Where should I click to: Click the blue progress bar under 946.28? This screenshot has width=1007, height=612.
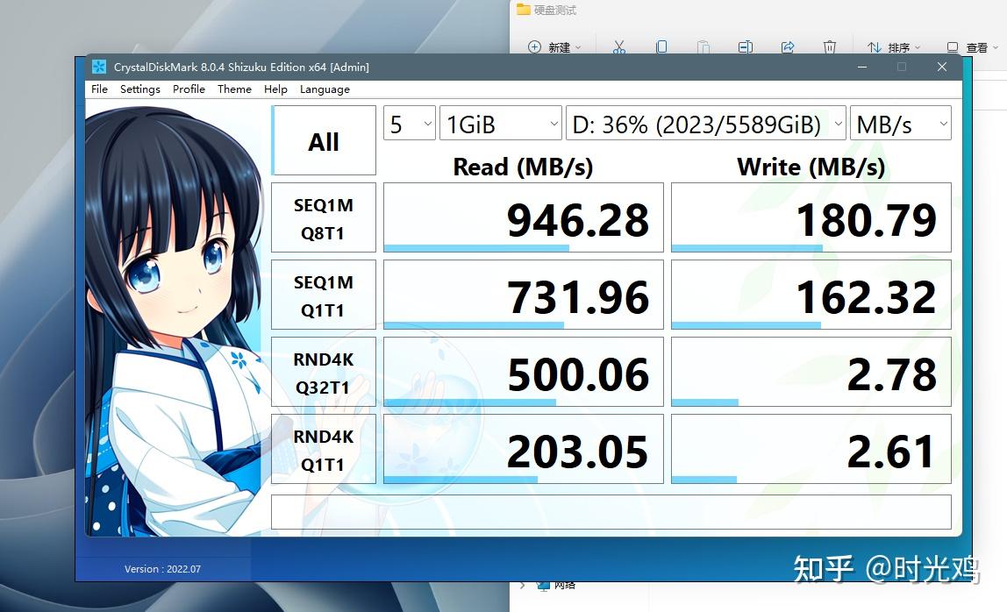[x=478, y=248]
